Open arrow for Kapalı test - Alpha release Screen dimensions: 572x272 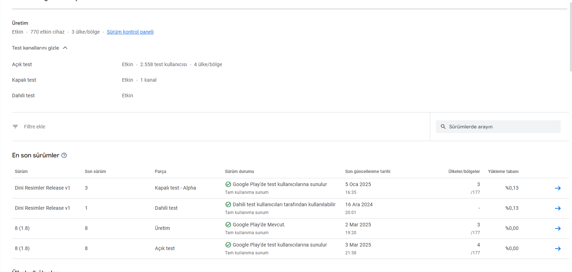(x=558, y=188)
